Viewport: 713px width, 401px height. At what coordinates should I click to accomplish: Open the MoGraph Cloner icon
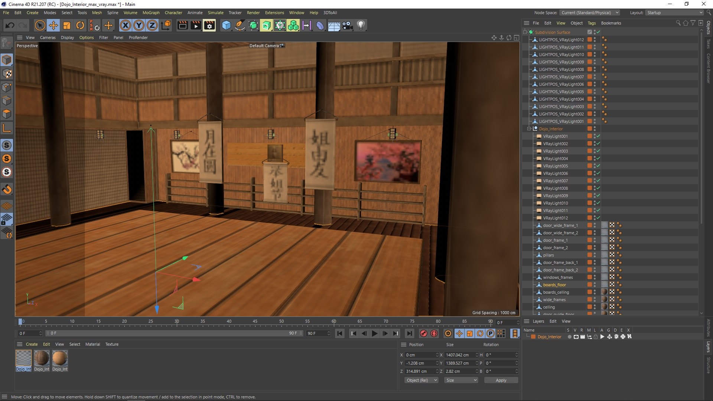(x=293, y=25)
